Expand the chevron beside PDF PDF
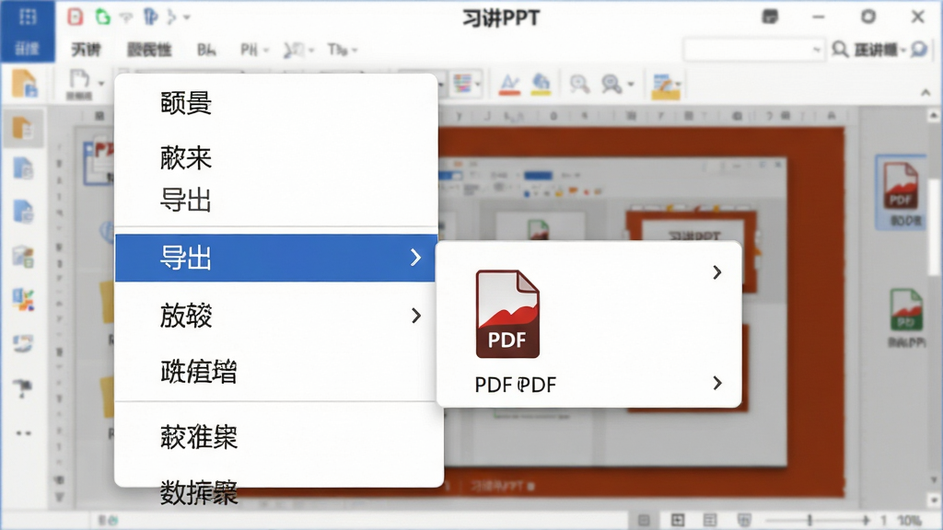Image resolution: width=943 pixels, height=530 pixels. point(716,383)
